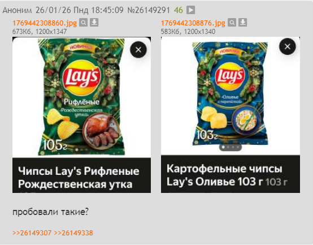Click the Чипсы Lay's Рифленые Рождественская утка caption

(79, 178)
